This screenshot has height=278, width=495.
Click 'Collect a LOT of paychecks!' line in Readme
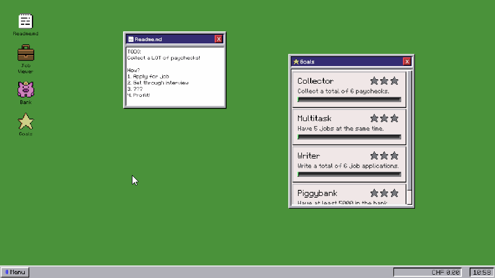click(163, 58)
